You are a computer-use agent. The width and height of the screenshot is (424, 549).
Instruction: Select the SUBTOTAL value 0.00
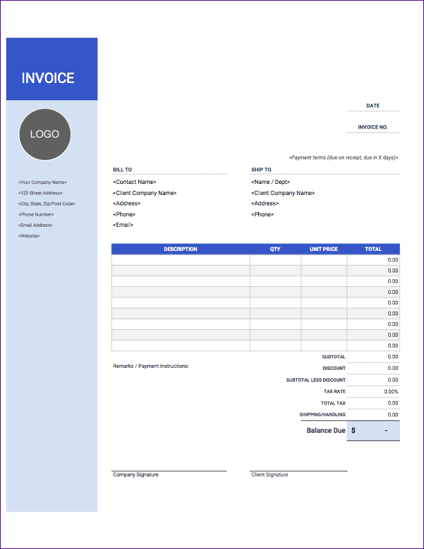tap(393, 356)
